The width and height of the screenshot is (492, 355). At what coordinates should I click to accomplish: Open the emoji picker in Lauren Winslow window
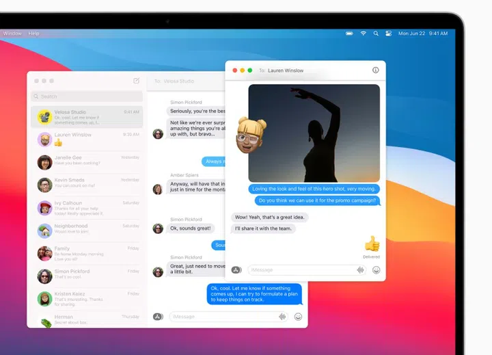click(x=377, y=270)
